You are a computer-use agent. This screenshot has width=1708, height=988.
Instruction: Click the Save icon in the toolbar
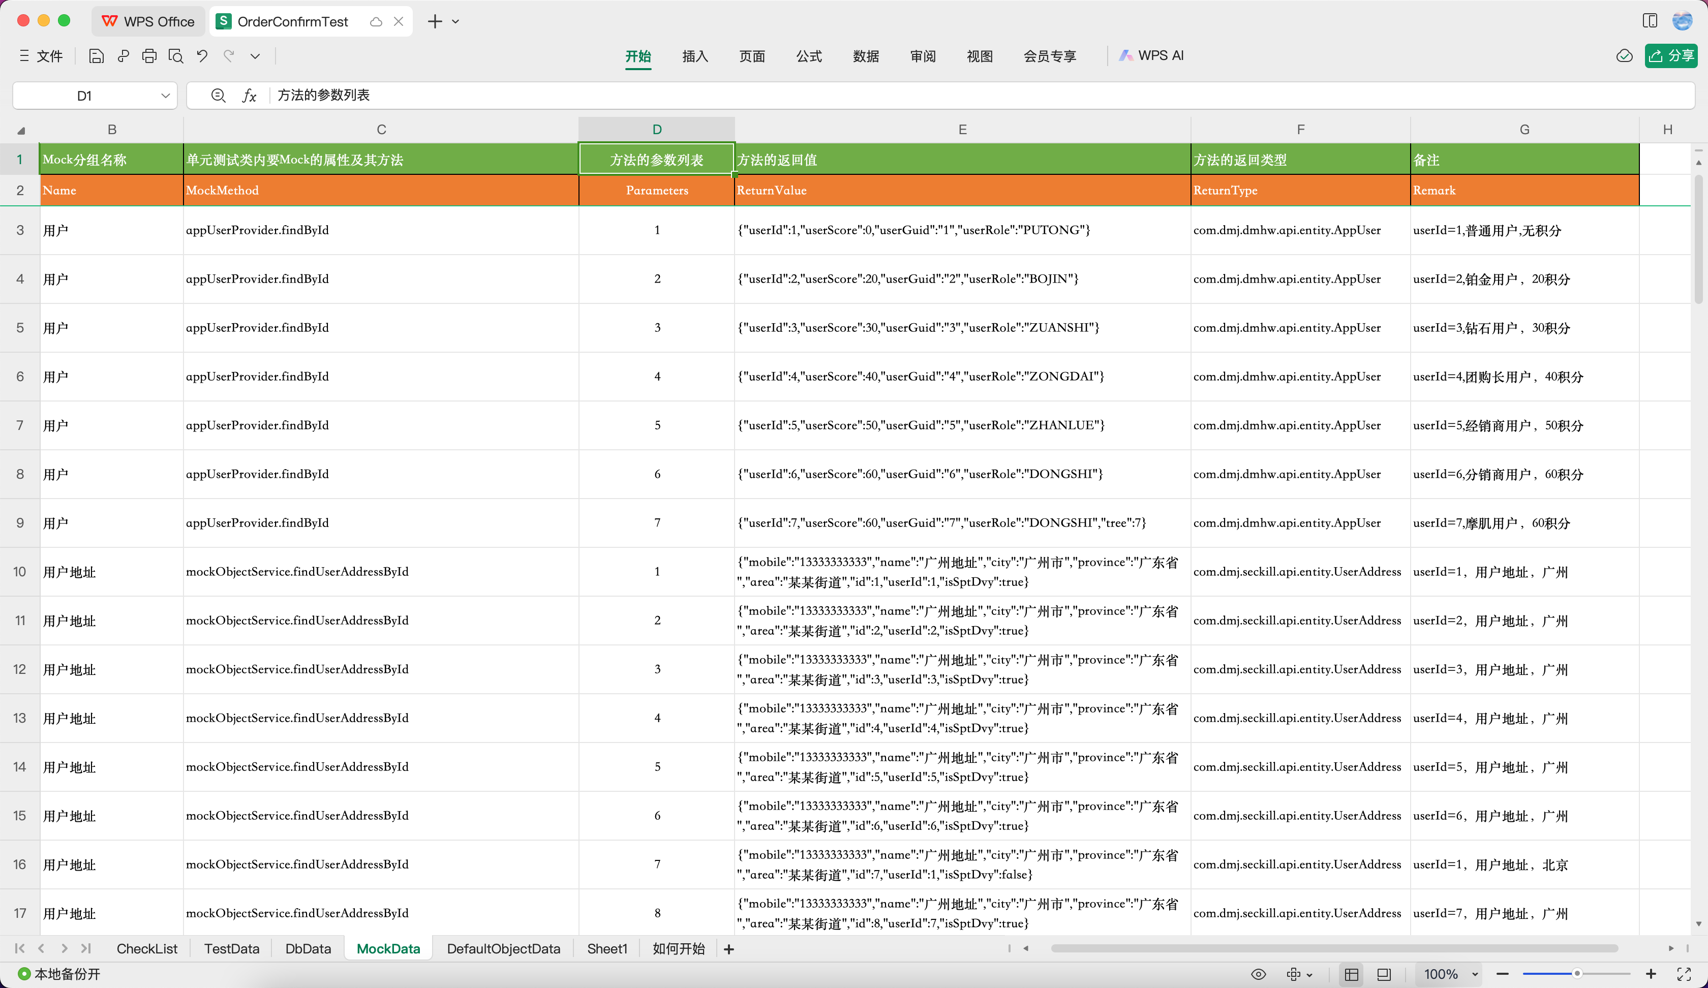pyautogui.click(x=96, y=56)
